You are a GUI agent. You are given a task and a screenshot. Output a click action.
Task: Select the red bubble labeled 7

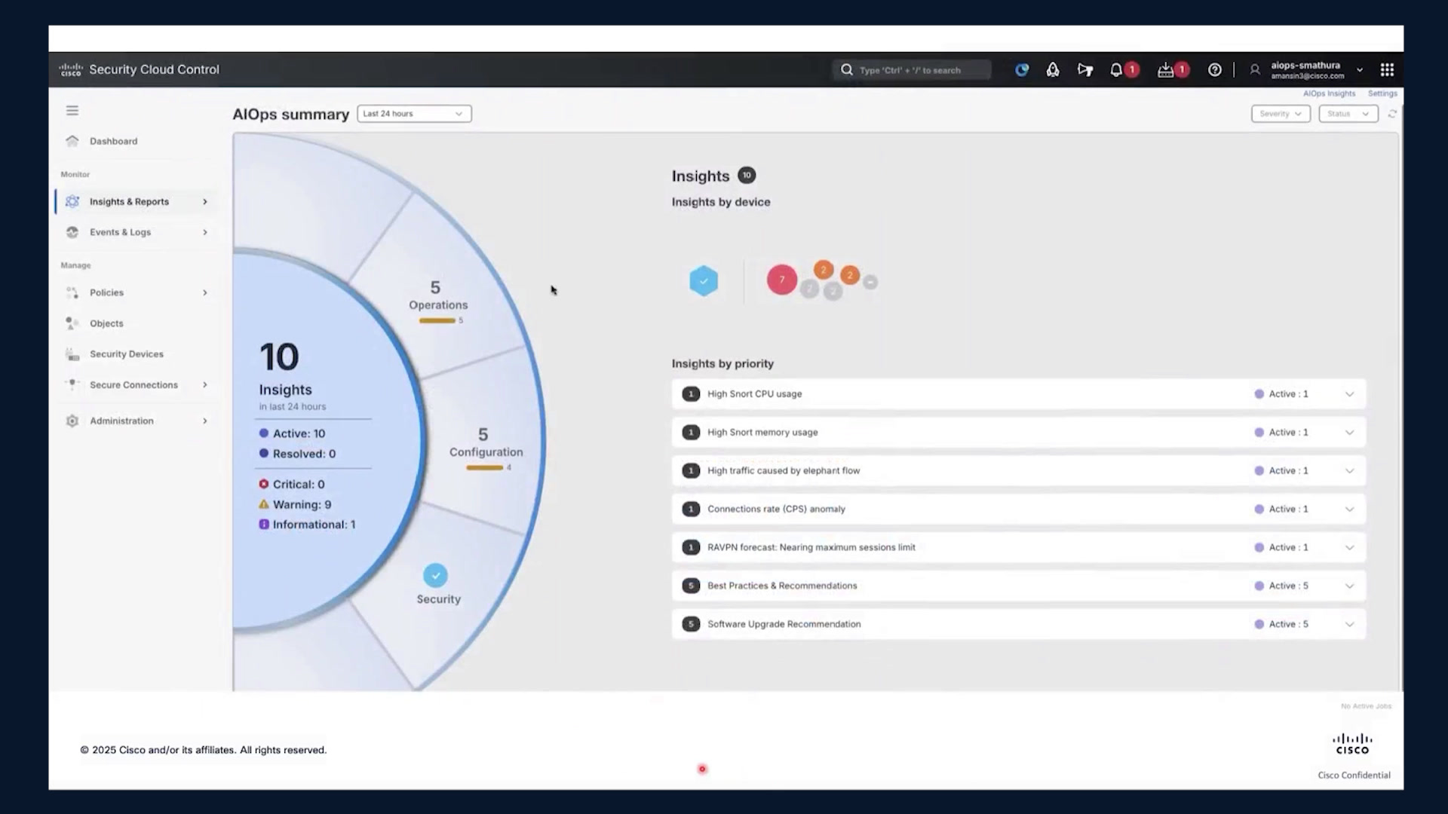tap(782, 280)
